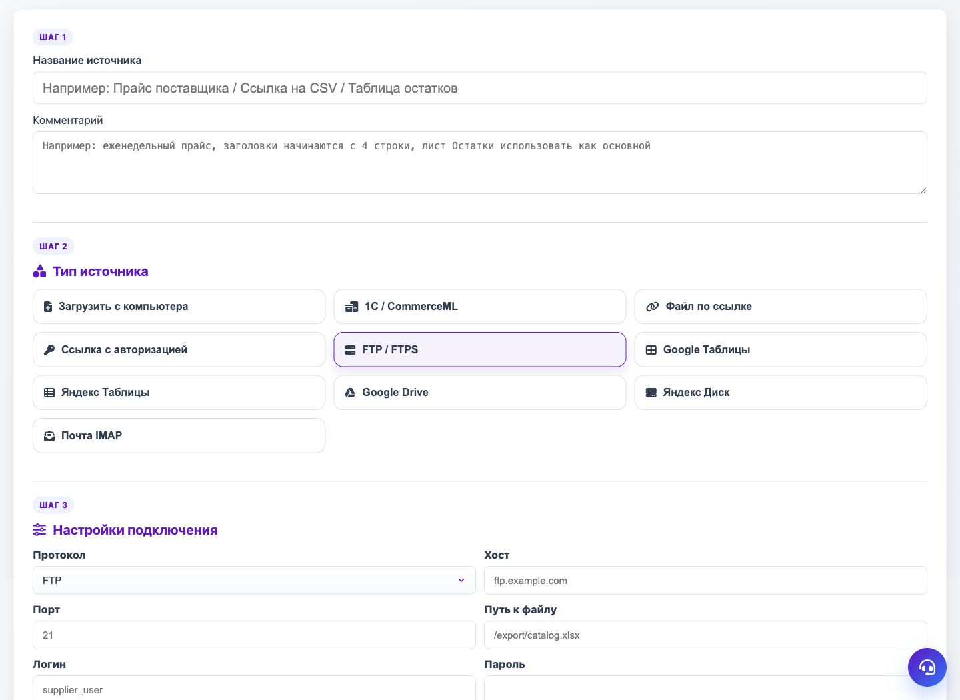
Task: Expand the Протокол dropdown using its chevron arrow
Action: click(461, 581)
